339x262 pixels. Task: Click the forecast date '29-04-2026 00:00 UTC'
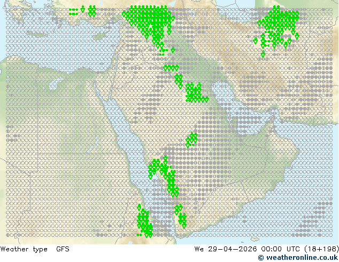(254, 249)
